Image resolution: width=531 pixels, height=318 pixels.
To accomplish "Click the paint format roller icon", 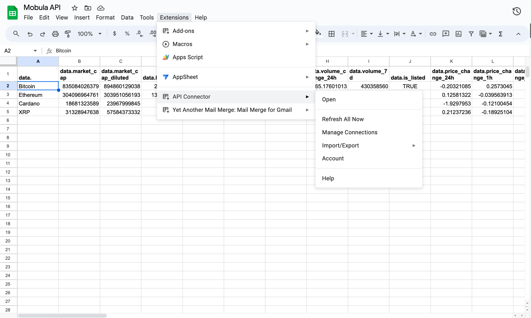I will tap(68, 34).
